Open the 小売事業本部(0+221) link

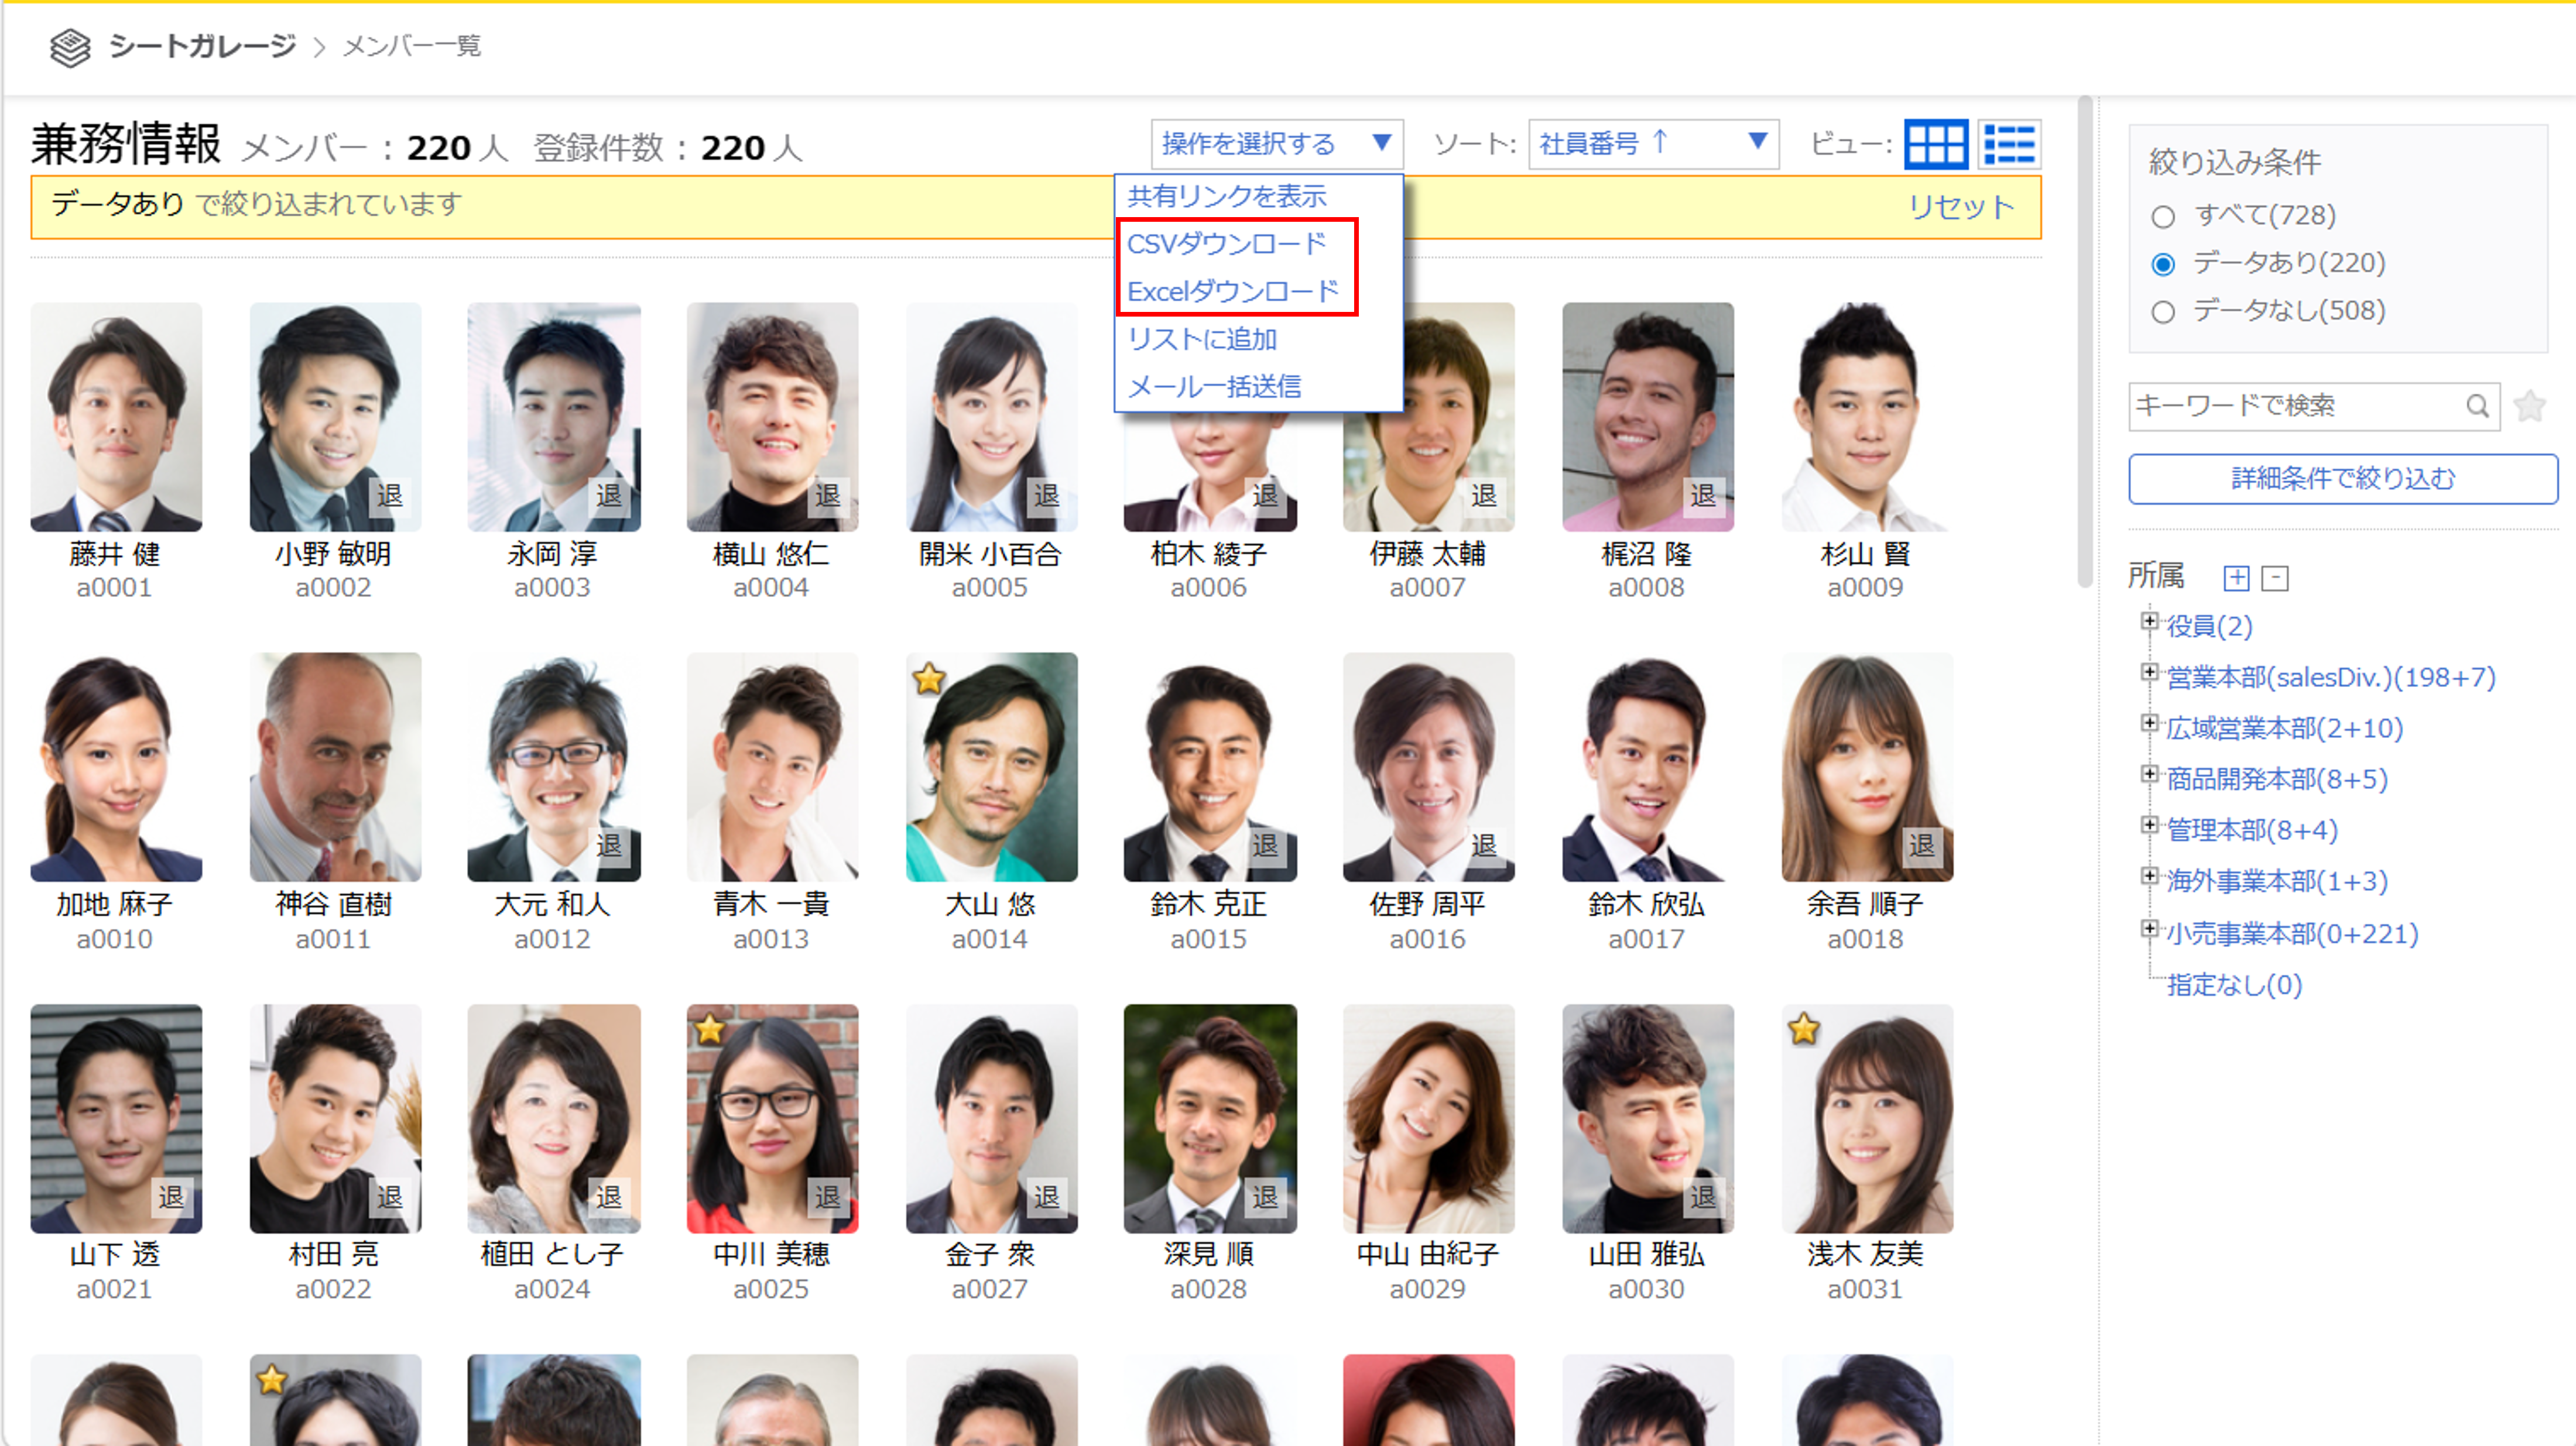click(x=2292, y=933)
